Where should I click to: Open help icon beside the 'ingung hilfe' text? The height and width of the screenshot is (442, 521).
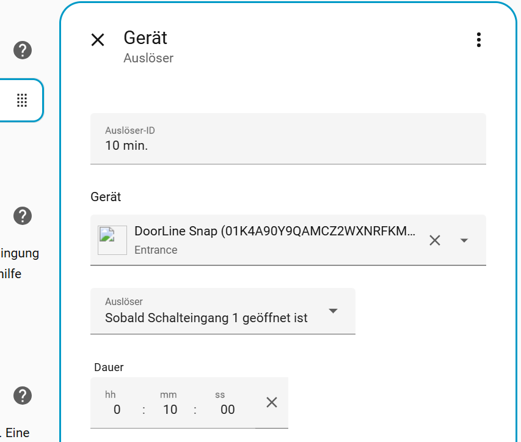[23, 216]
